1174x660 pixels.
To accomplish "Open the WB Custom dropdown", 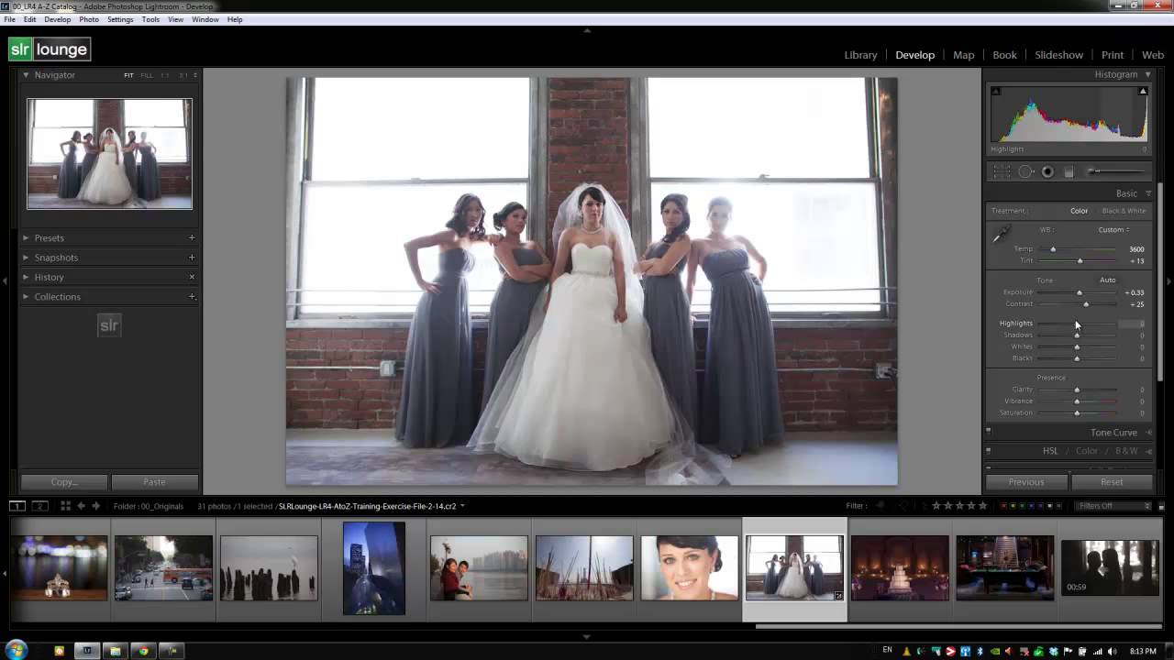I will (x=1113, y=230).
